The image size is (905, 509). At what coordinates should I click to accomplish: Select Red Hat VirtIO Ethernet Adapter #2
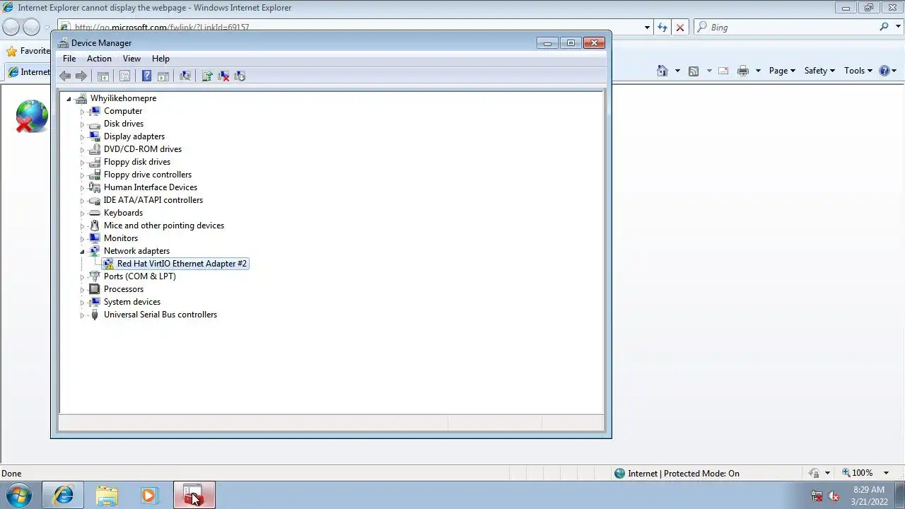click(x=182, y=264)
